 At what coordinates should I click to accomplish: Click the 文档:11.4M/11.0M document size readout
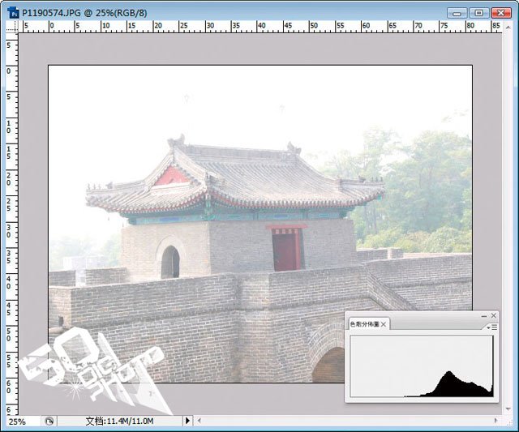[x=119, y=421]
